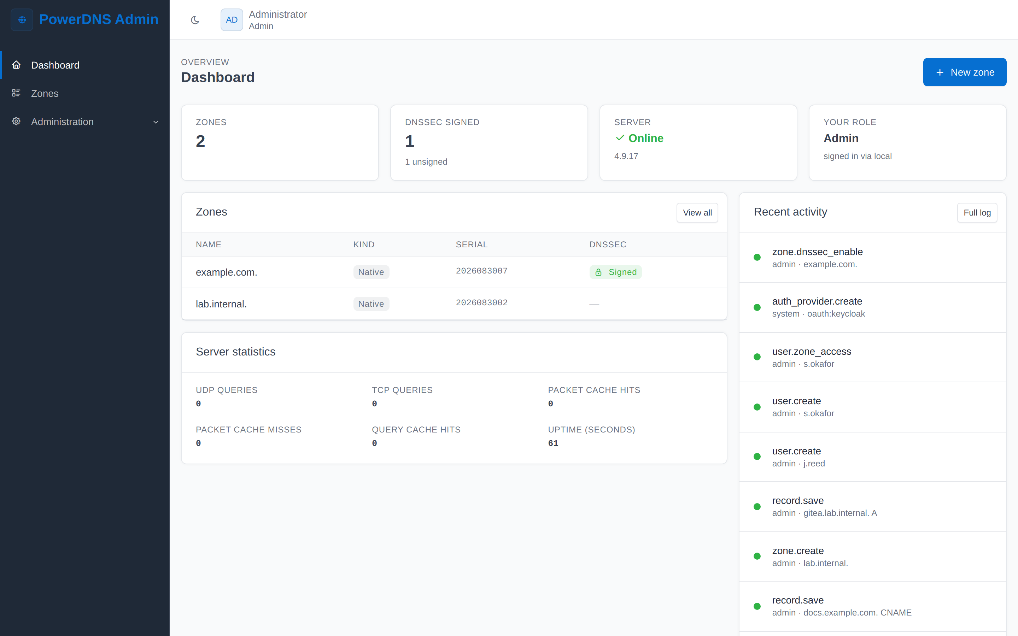Expand Administration menu chevron
The height and width of the screenshot is (636, 1018).
pyautogui.click(x=156, y=122)
